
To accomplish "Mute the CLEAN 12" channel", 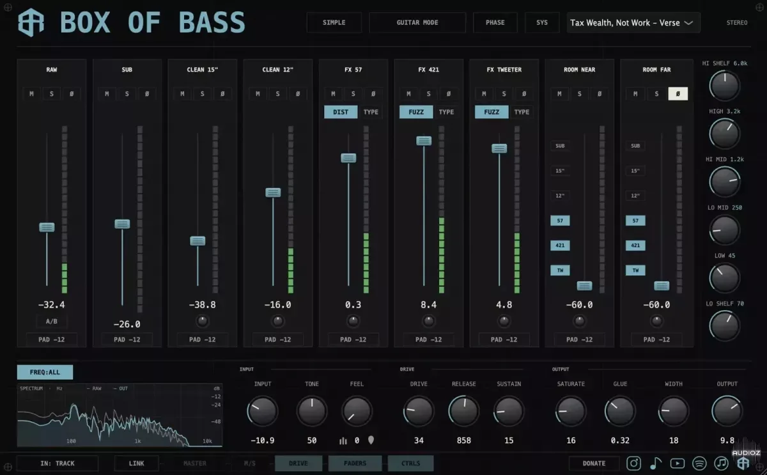I will click(x=258, y=94).
